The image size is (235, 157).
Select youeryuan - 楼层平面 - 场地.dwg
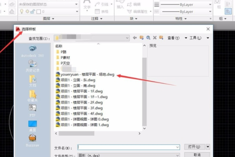(x=85, y=74)
